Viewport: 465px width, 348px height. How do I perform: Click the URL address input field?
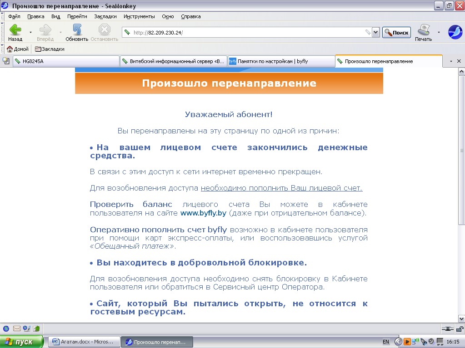tap(248, 33)
